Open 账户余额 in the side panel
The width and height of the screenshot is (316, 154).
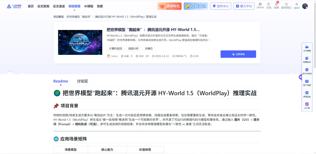(x=307, y=83)
